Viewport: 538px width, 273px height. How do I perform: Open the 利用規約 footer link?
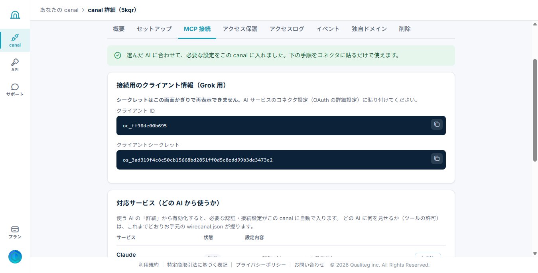[x=149, y=265]
